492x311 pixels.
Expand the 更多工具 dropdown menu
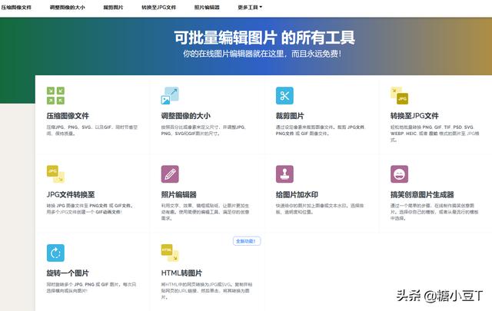pos(250,7)
